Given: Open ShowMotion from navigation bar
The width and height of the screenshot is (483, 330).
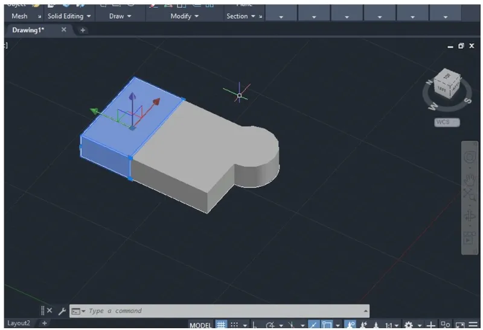Looking at the screenshot, I should click(469, 238).
